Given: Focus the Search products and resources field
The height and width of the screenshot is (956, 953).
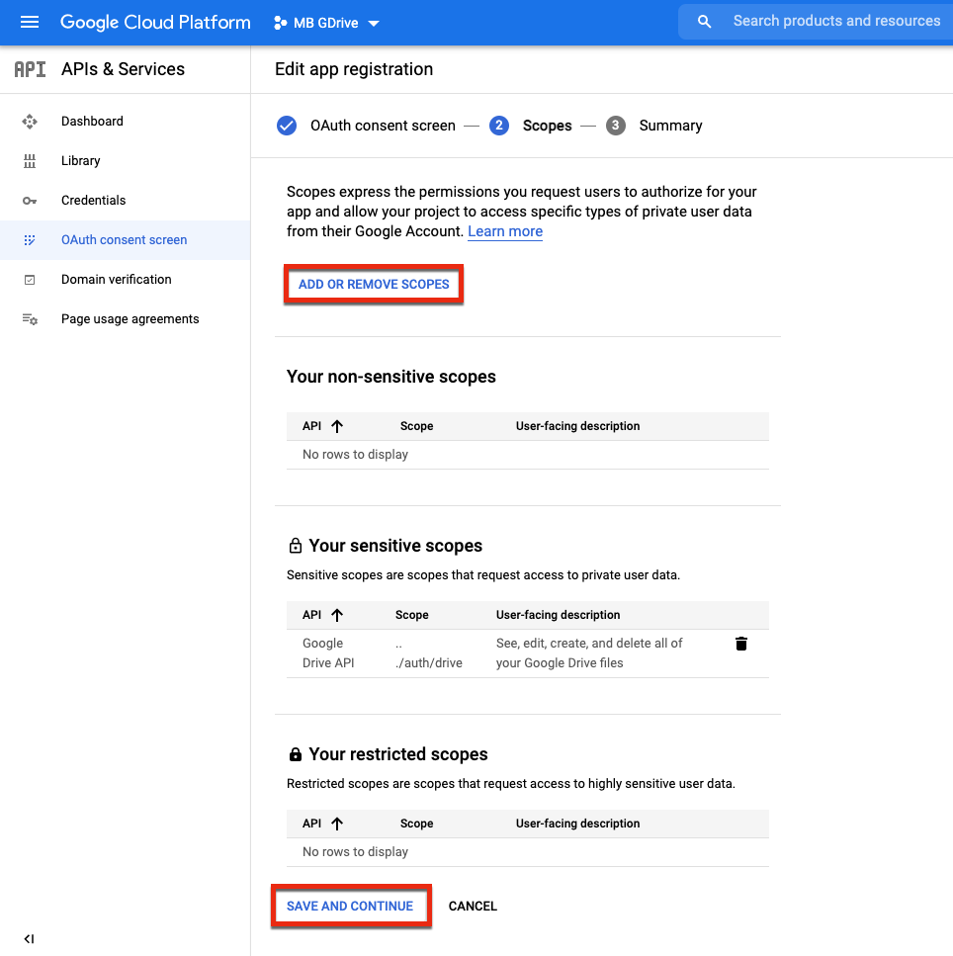Looking at the screenshot, I should click(x=836, y=22).
